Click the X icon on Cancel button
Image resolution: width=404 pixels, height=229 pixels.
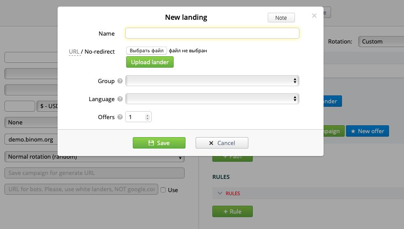211,143
